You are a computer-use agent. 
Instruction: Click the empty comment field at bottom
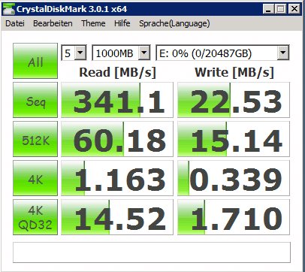point(152,252)
